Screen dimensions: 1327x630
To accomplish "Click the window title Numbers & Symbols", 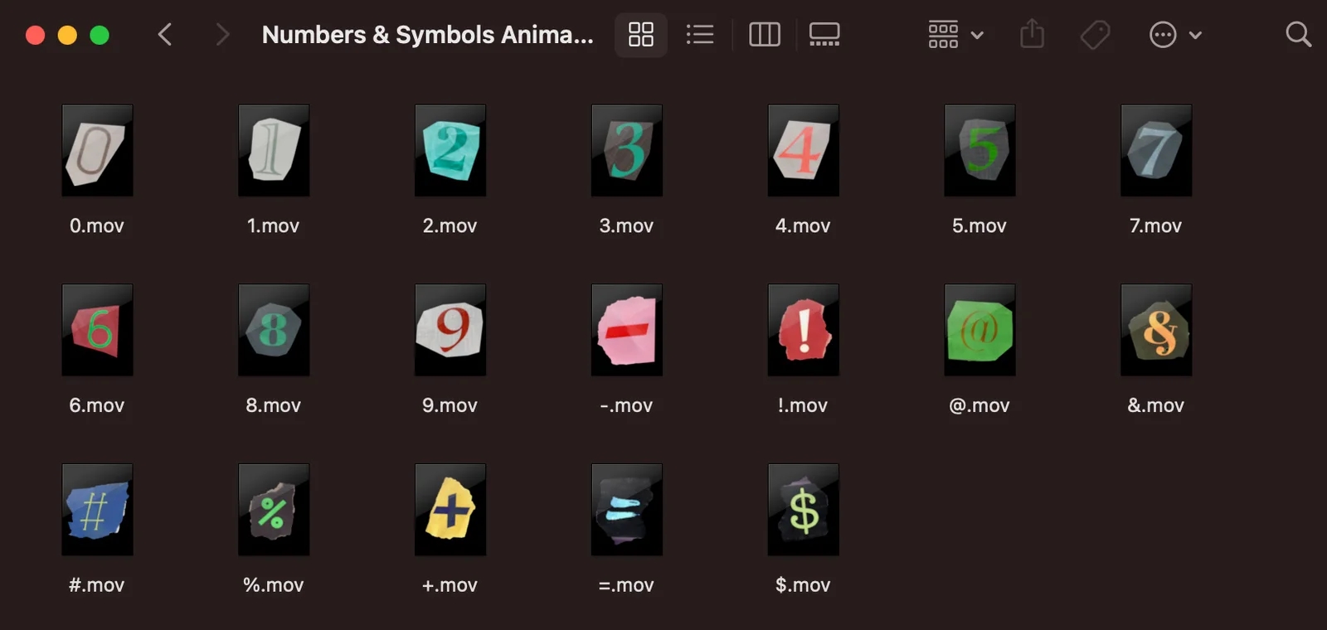I will tap(427, 35).
